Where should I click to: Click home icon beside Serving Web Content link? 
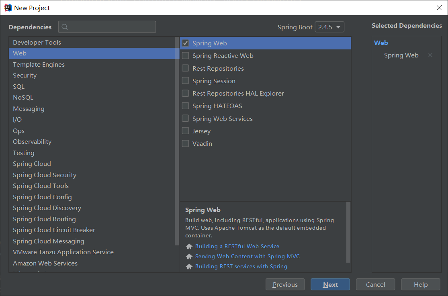[189, 256]
